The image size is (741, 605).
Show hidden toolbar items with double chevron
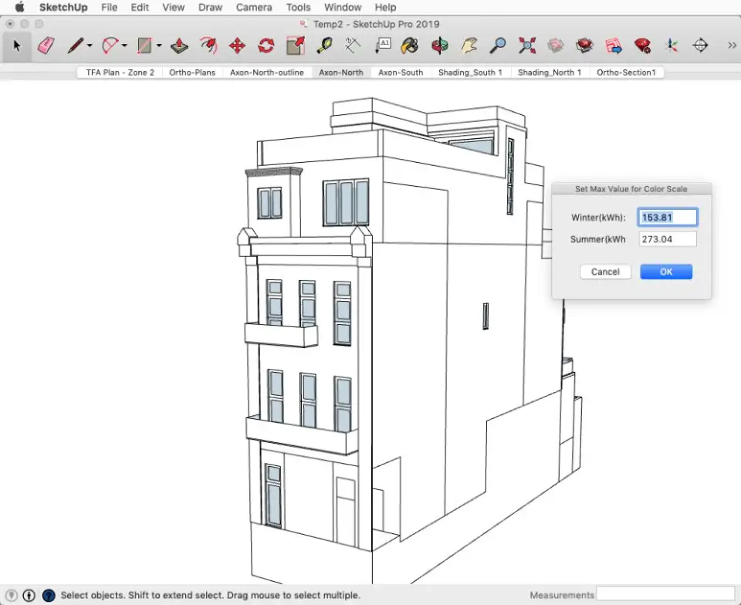click(x=732, y=46)
